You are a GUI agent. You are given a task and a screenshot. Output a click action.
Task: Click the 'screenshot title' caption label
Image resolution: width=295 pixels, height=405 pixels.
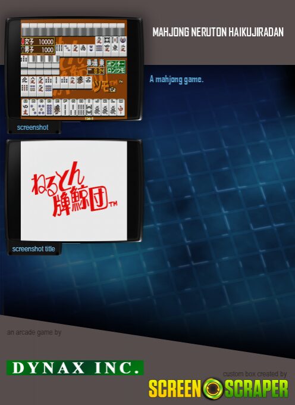33,249
